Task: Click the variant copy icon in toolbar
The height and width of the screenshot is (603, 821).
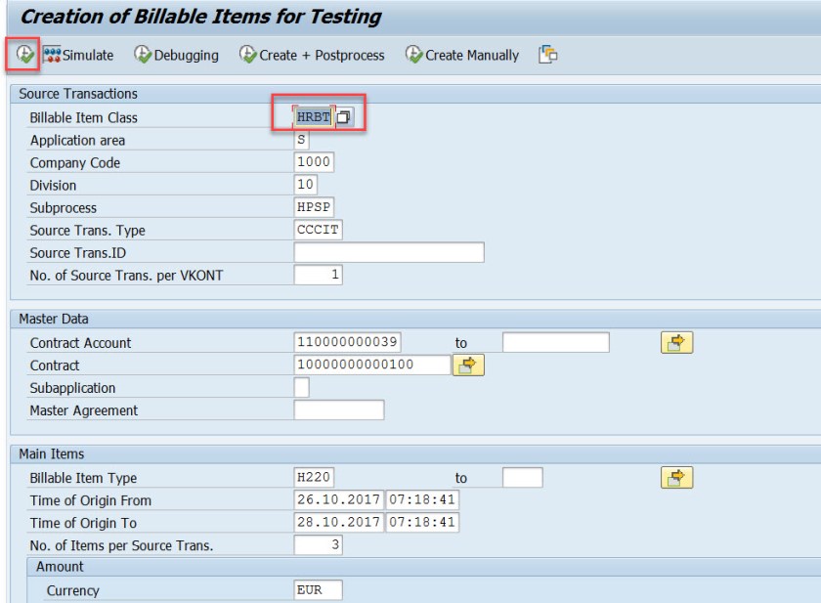Action: (547, 55)
